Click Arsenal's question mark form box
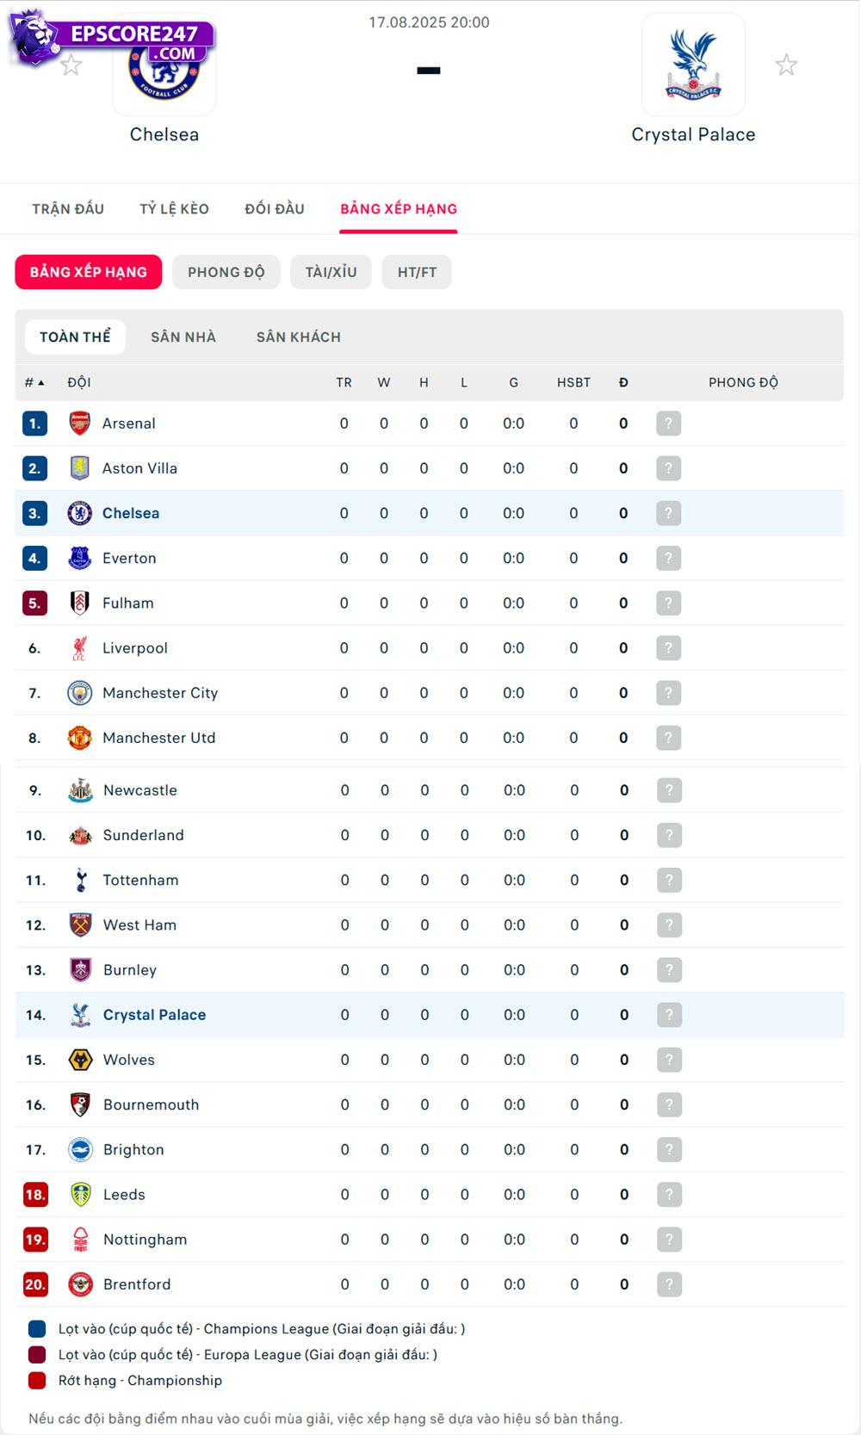861x1435 pixels. tap(668, 424)
